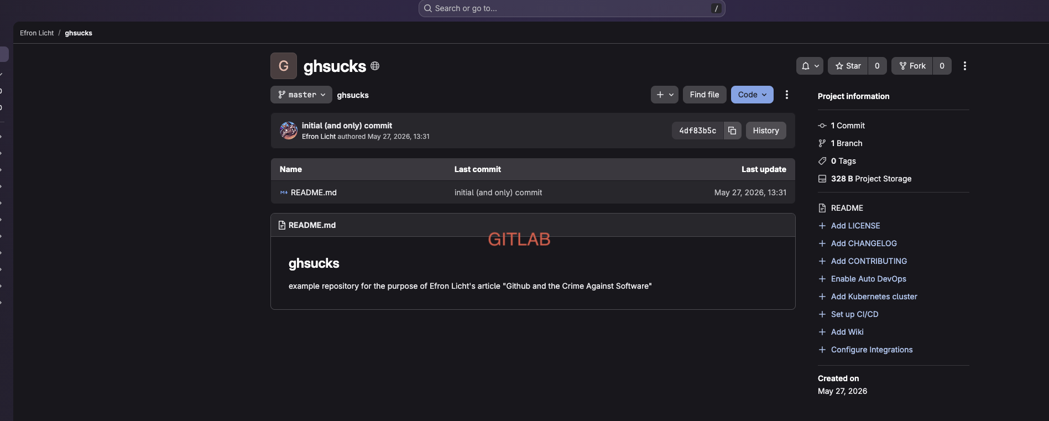Open the master branch selector dropdown
Viewport: 1049px width, 421px height.
[301, 95]
